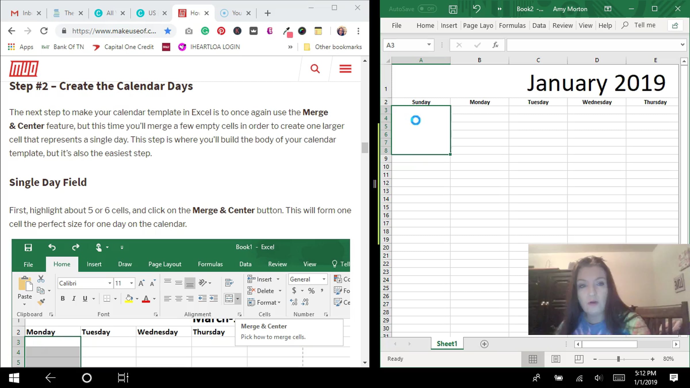Click the Other bookmarks folder

pos(333,47)
